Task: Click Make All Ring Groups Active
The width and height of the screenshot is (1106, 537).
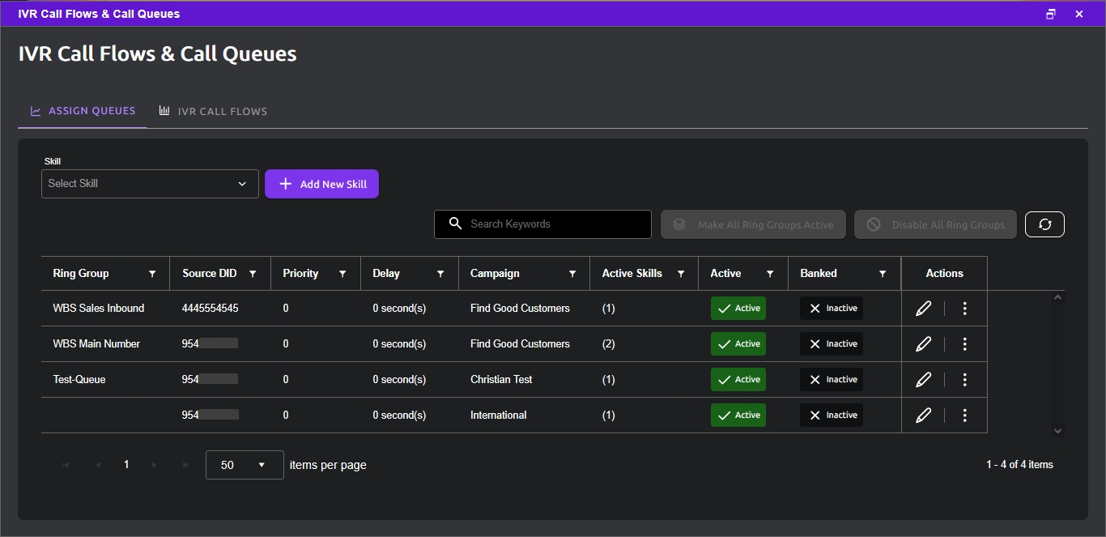Action: point(753,224)
